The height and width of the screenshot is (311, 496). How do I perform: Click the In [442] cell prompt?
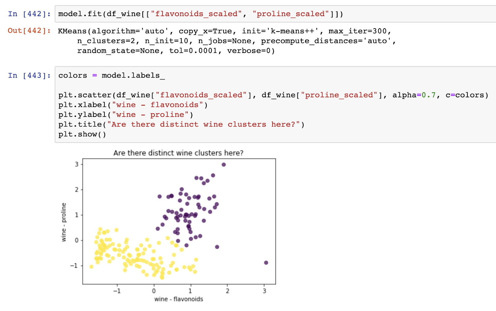pos(29,14)
